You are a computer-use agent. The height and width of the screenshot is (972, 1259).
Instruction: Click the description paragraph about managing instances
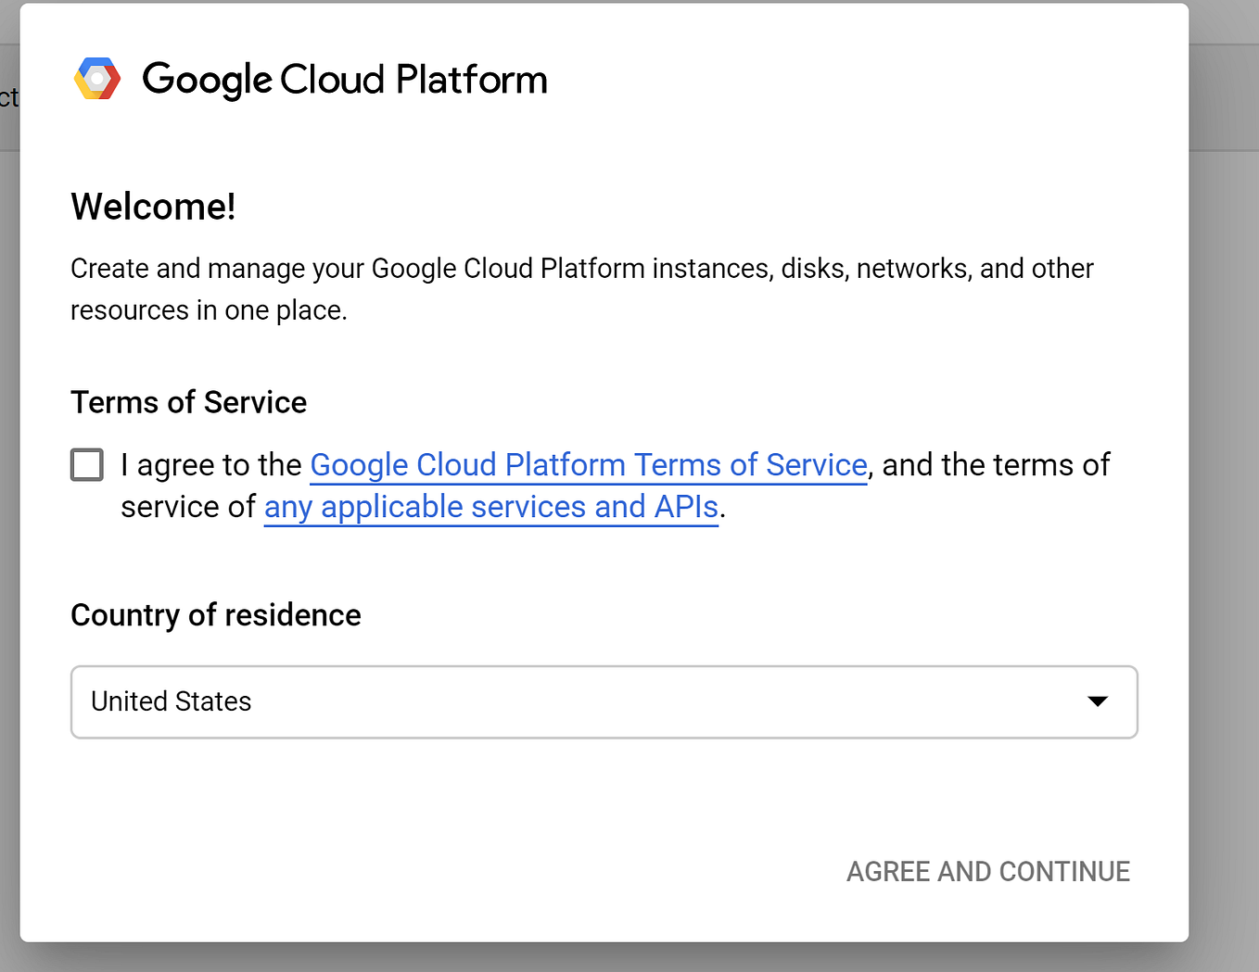(x=582, y=289)
